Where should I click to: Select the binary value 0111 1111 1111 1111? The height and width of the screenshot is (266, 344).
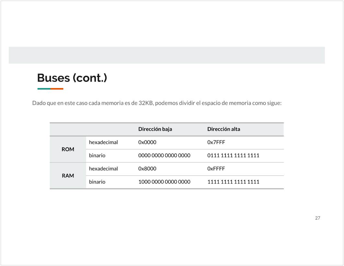tap(233, 156)
